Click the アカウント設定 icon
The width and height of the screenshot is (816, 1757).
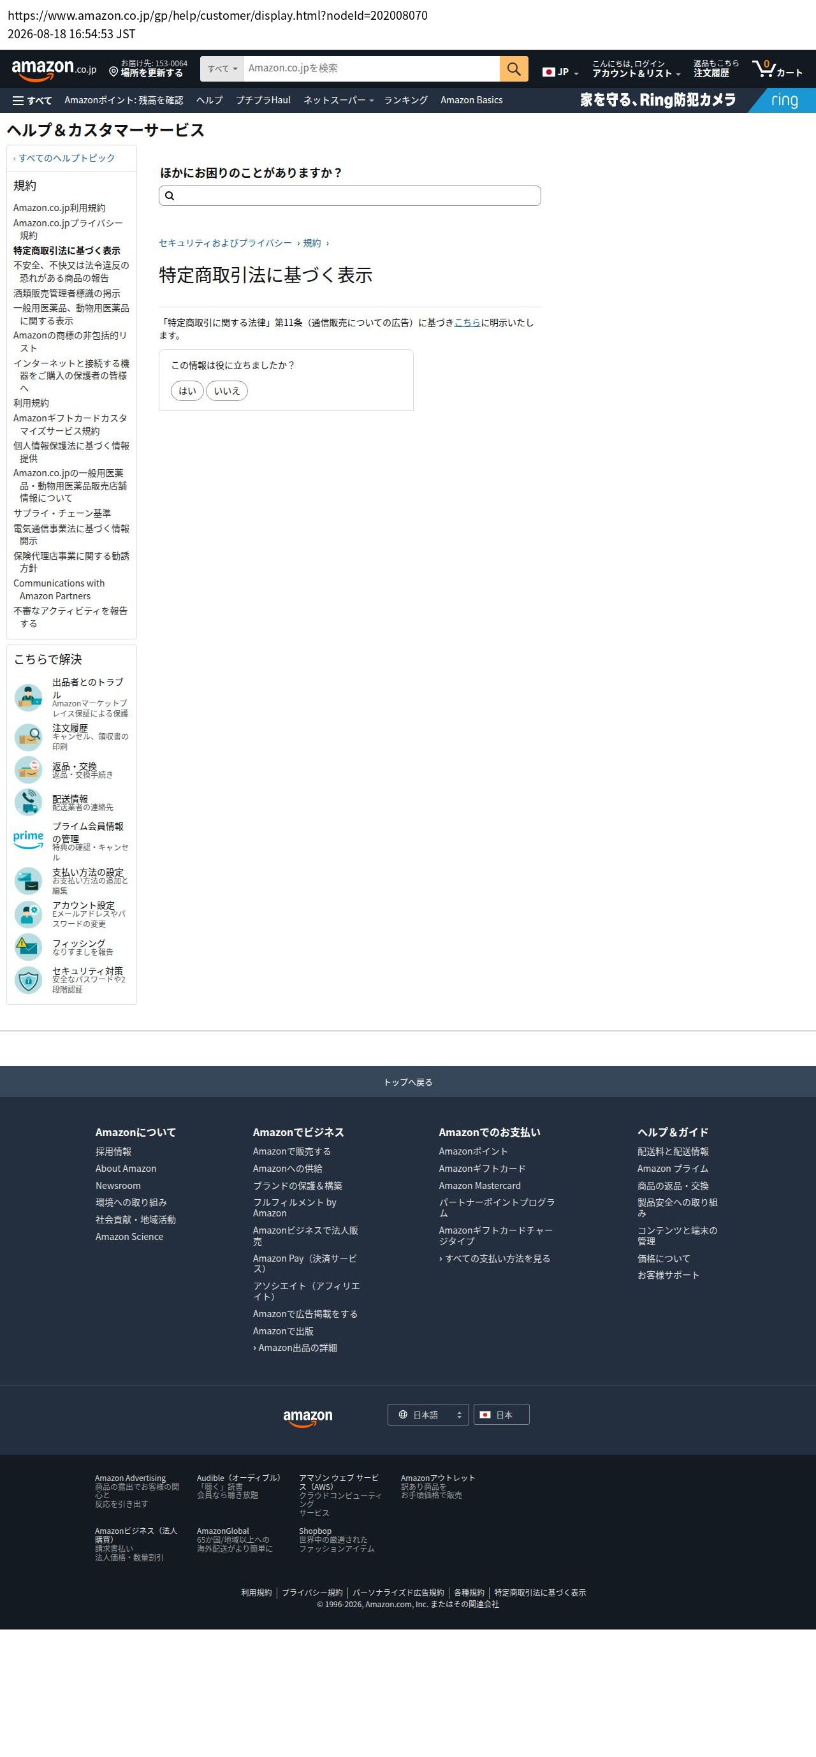pos(28,915)
